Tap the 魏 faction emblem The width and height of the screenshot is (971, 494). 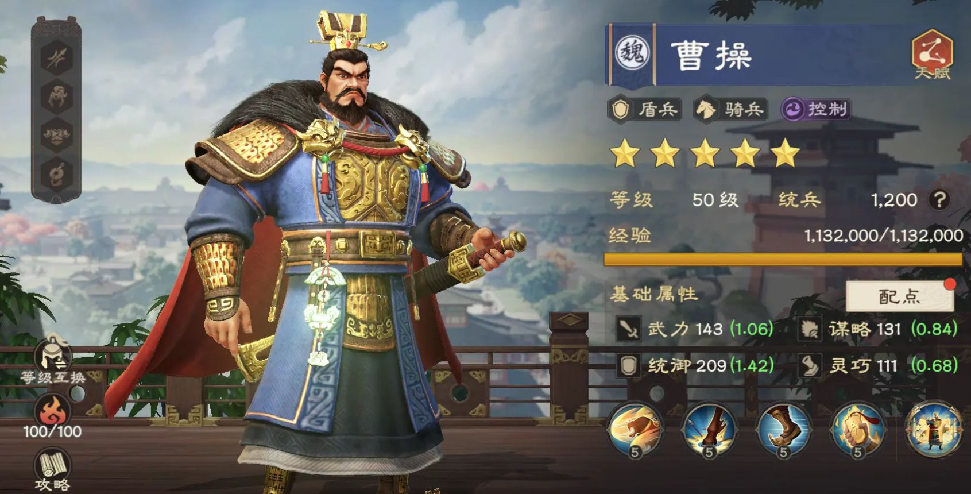[632, 53]
